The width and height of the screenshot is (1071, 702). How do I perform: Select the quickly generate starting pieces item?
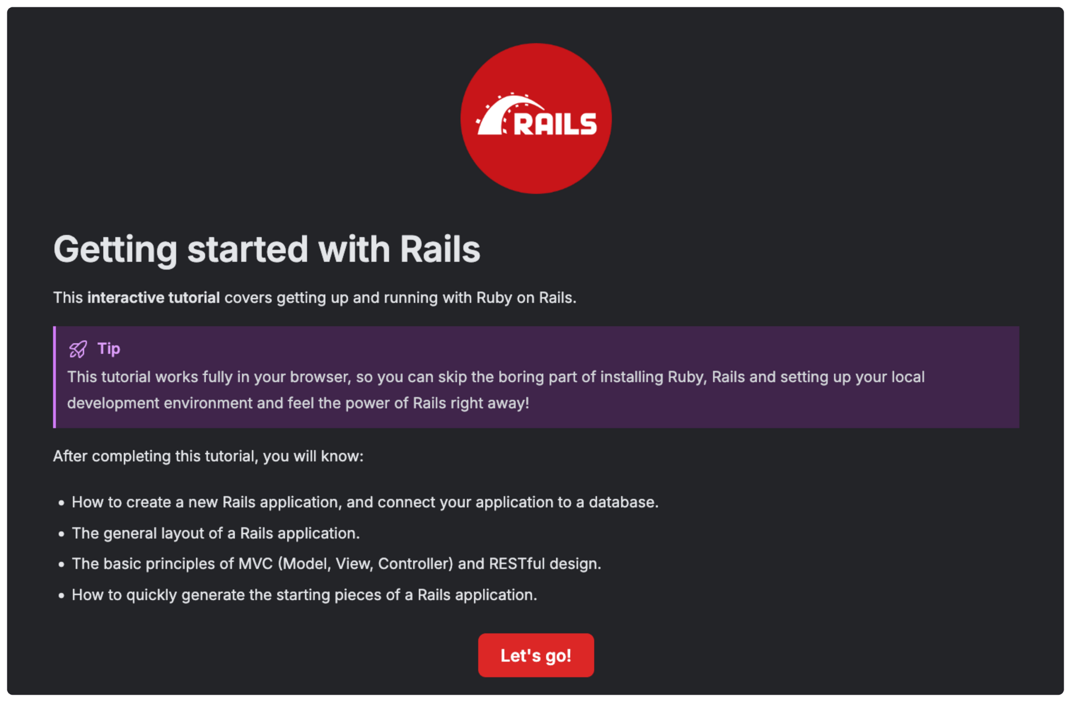coord(304,595)
